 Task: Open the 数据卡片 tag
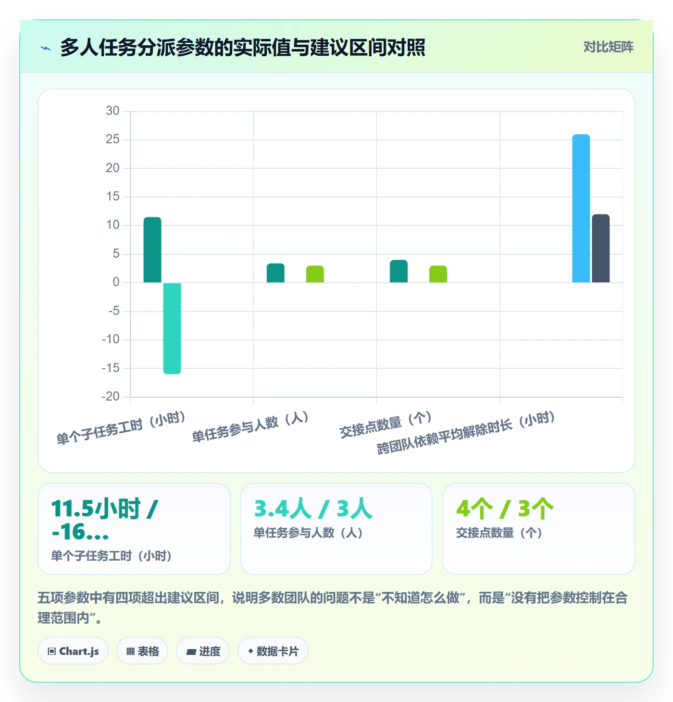pyautogui.click(x=273, y=651)
